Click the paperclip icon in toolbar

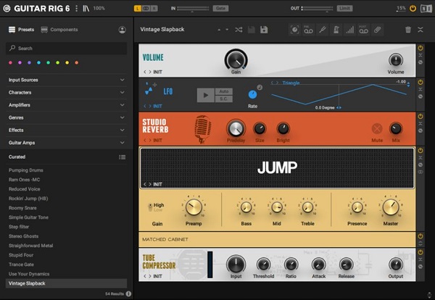[x=377, y=30]
